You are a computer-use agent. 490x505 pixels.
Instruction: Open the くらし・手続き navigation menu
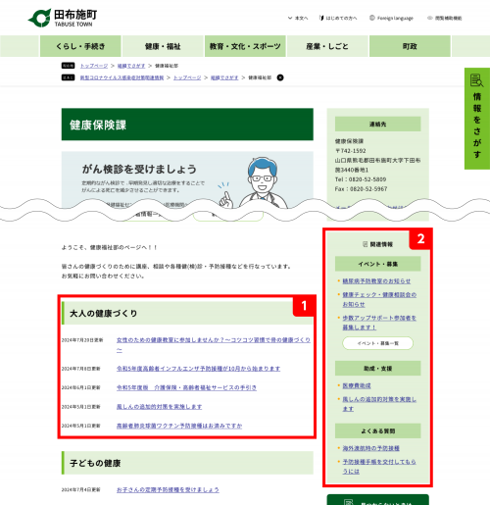80,46
